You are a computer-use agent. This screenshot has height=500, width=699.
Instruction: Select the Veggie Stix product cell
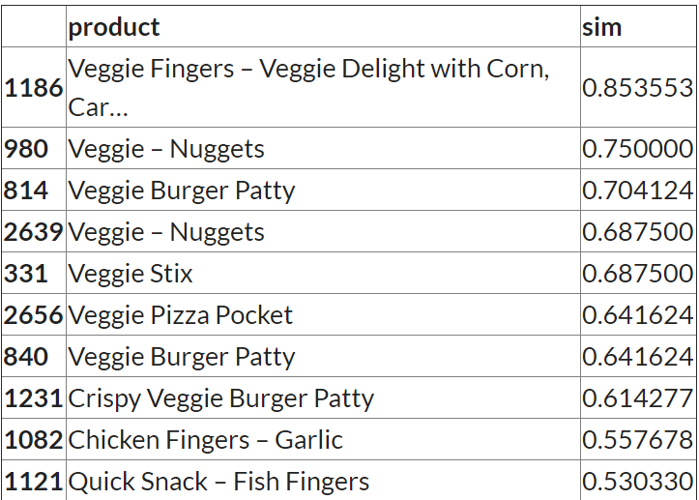tap(131, 274)
